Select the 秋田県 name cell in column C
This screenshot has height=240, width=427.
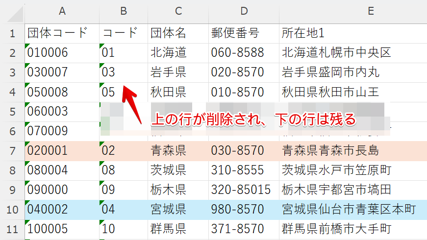tap(178, 93)
